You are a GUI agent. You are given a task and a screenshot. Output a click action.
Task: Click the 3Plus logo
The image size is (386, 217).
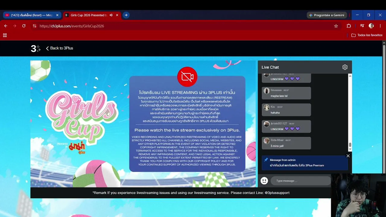pos(36,48)
